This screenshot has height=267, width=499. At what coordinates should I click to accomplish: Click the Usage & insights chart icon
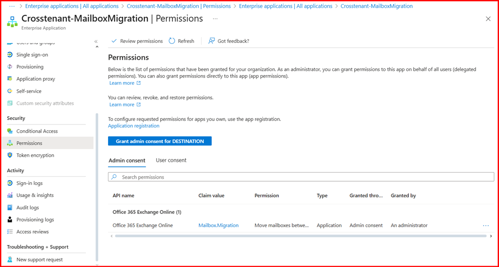(x=10, y=196)
